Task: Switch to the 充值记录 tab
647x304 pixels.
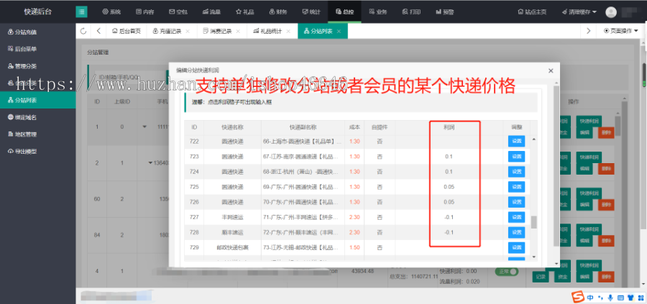Action: [x=167, y=31]
